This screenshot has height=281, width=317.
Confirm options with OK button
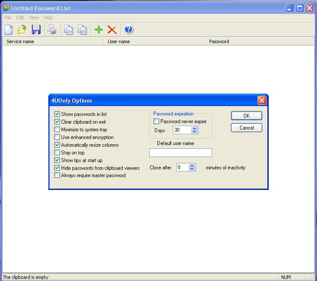click(x=246, y=116)
